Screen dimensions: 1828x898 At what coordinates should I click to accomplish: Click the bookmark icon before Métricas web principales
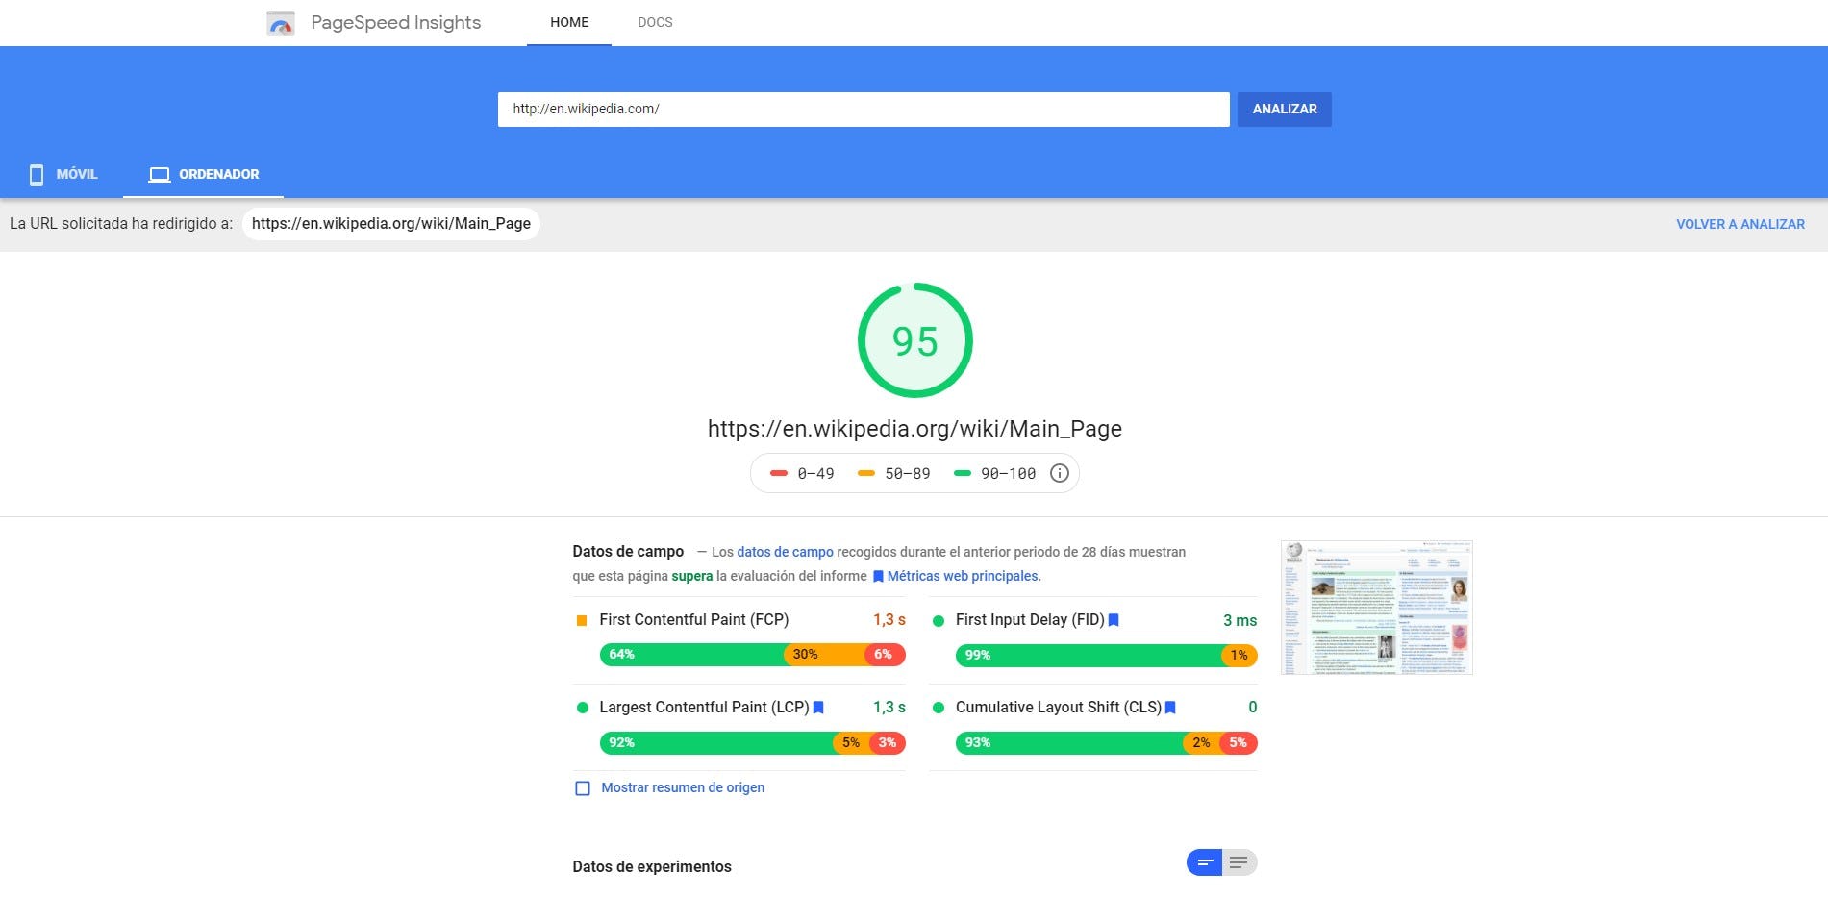(878, 576)
